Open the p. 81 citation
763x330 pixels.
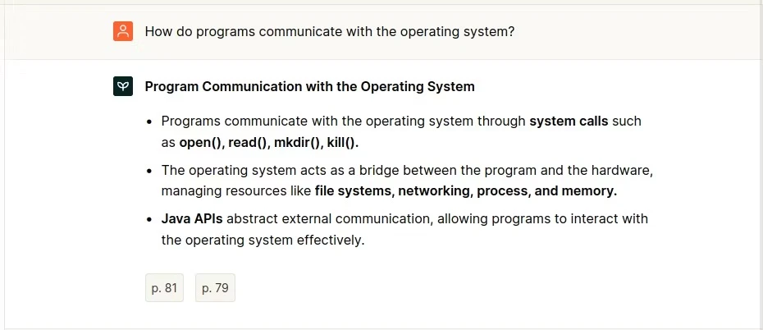[x=164, y=287]
